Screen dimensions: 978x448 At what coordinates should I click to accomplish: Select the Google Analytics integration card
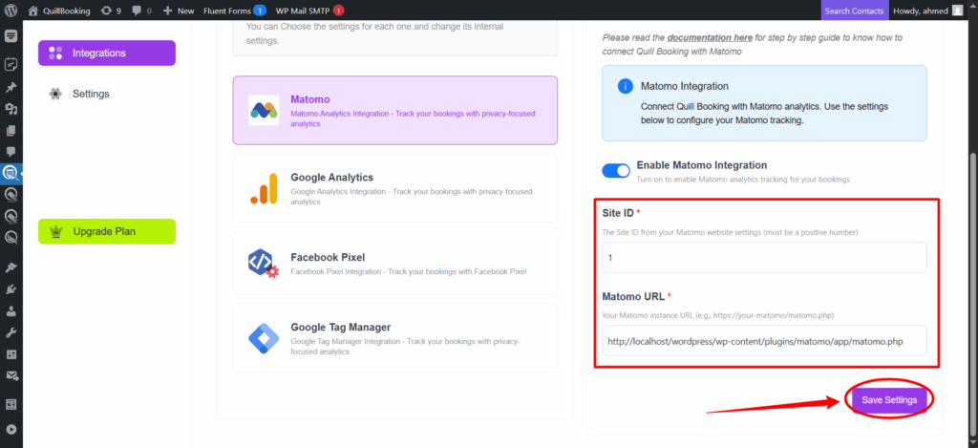[x=394, y=189]
